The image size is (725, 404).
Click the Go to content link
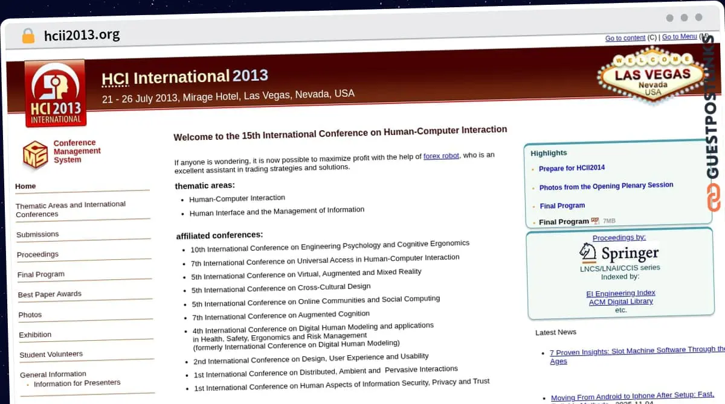pos(625,38)
